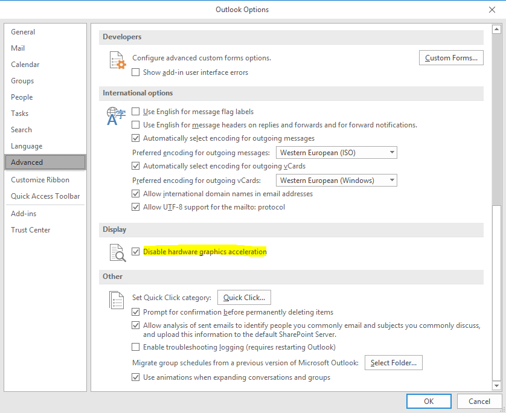Click the Developers custom forms icon

[117, 60]
